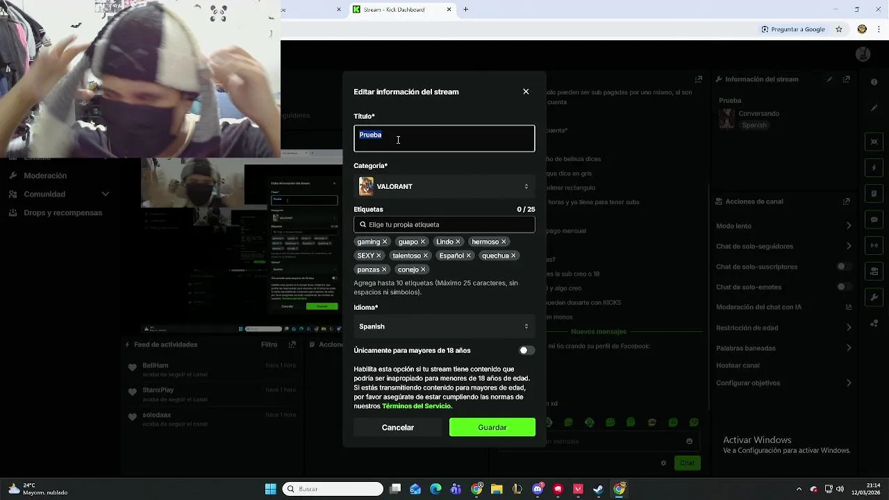889x500 pixels.
Task: Pop out the Feed de actividades panel
Action: [x=292, y=344]
